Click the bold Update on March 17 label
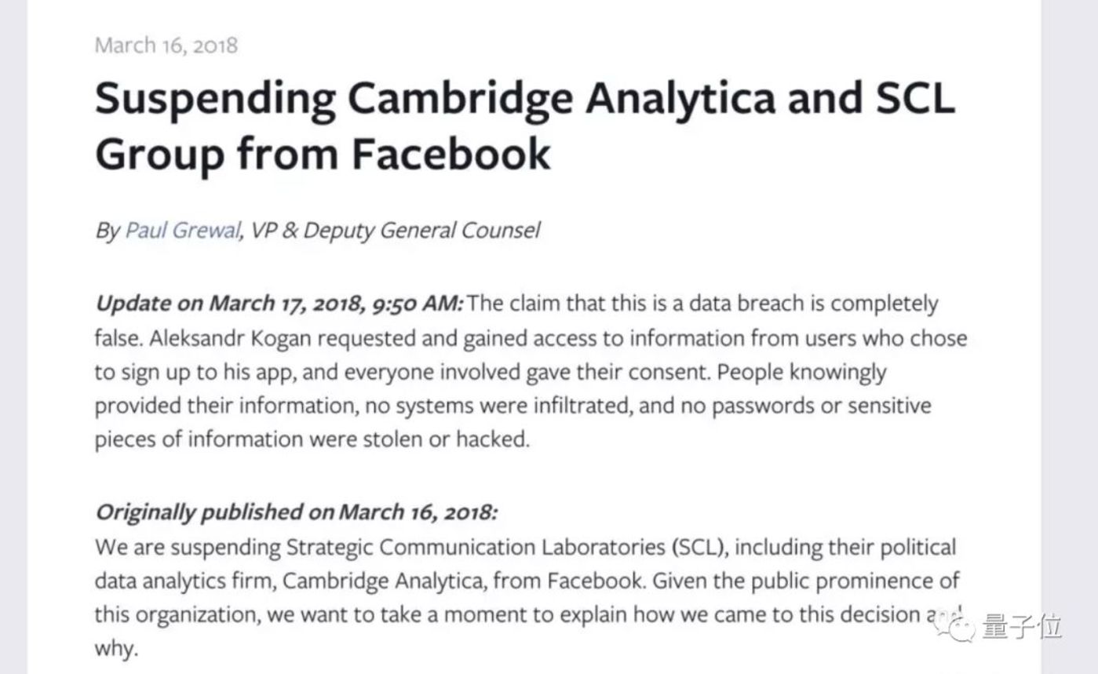 tap(279, 304)
